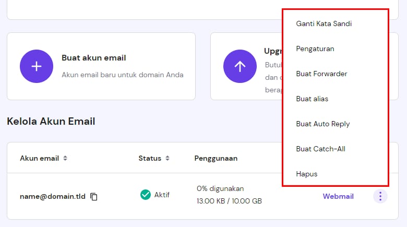Select Buat Forwarder menu entry
Screen dimensions: 407x227
pos(321,74)
